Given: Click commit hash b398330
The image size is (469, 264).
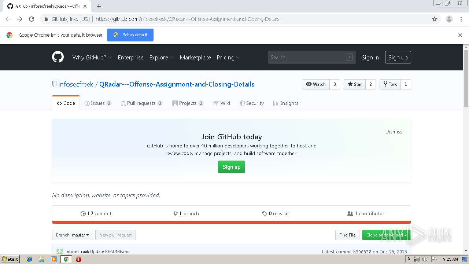Looking at the screenshot, I should click(362, 252).
